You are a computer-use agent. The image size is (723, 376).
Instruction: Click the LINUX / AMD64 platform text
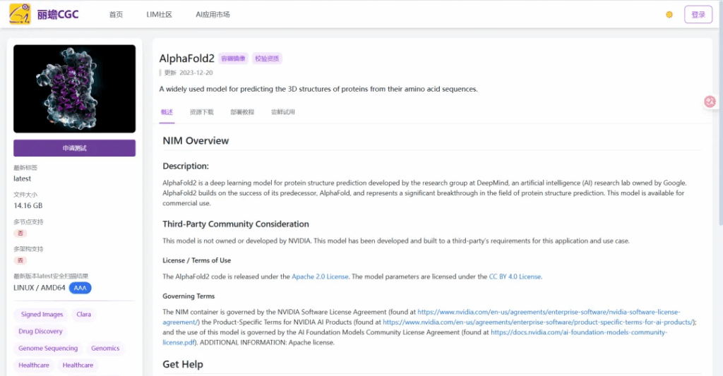click(40, 288)
